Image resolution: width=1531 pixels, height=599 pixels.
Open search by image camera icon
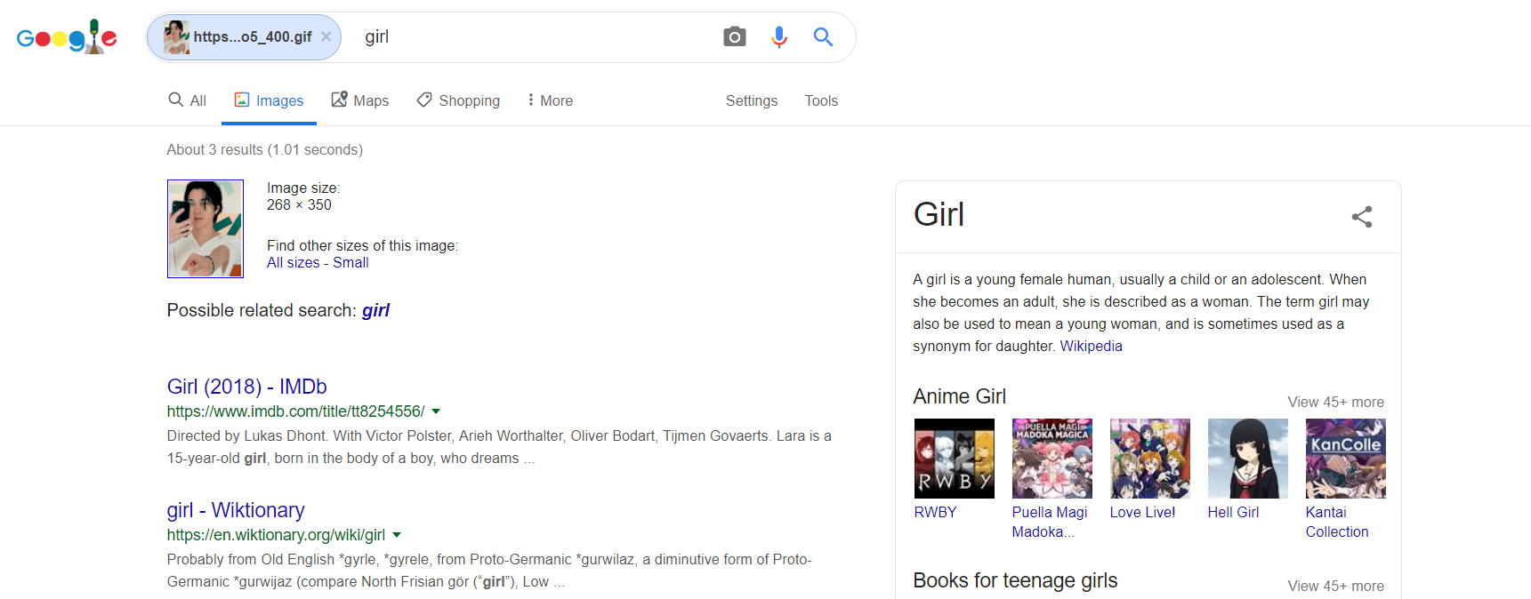735,36
